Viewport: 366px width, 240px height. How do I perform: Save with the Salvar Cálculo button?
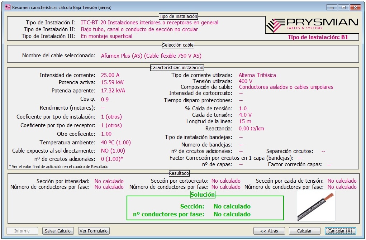pos(58,231)
